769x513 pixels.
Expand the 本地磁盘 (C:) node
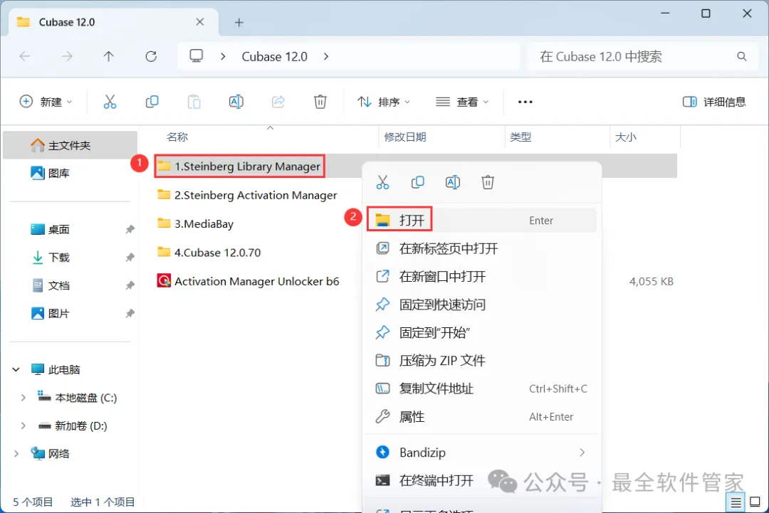click(23, 398)
